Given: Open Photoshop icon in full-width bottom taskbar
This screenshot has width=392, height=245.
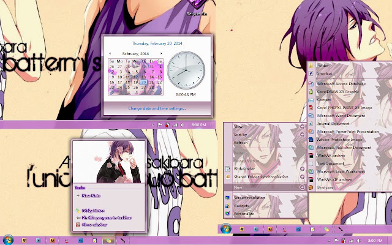Looking at the screenshot, I should click(x=80, y=241).
